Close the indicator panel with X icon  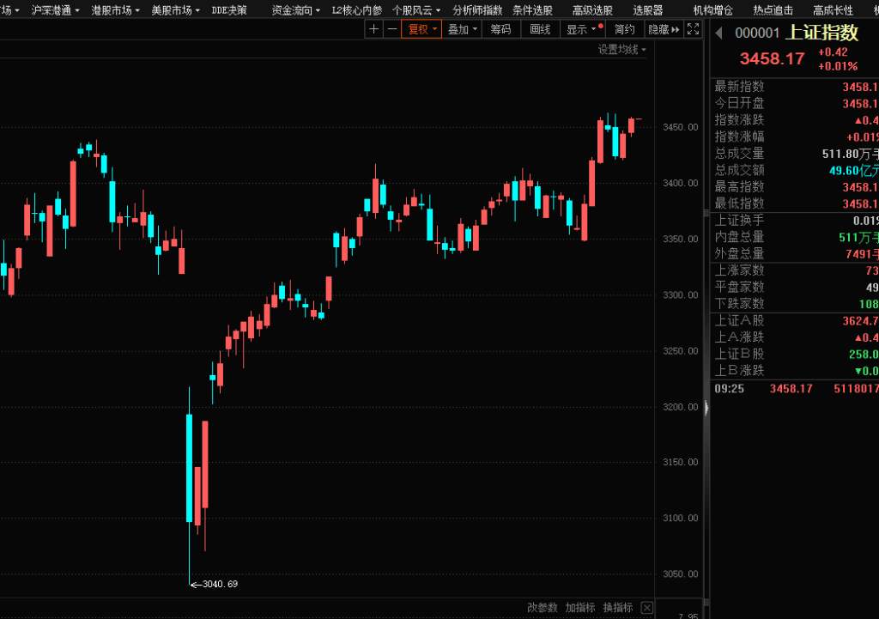[x=647, y=608]
